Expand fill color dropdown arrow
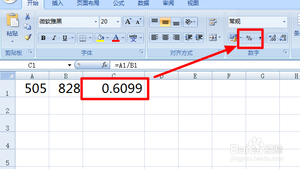The width and height of the screenshot is (300, 169). [107, 38]
